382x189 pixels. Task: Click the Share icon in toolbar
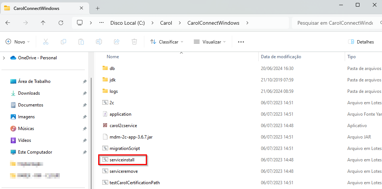(117, 42)
